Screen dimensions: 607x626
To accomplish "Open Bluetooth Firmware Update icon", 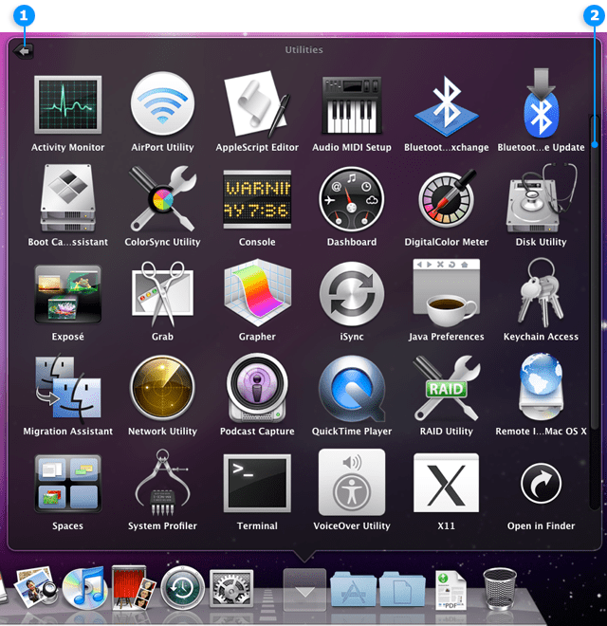I will pyautogui.click(x=542, y=103).
